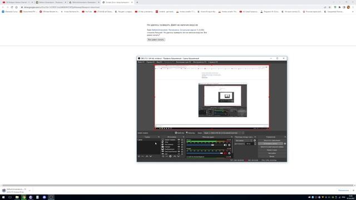The image size is (356, 200).
Task: Unmute the second mixer channel's red speaker icon
Action: click(x=225, y=153)
